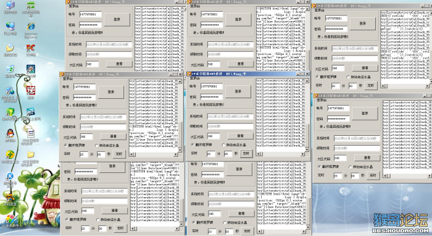
Task: Click 登录 button in the left-middle window
Action: [x=110, y=92]
